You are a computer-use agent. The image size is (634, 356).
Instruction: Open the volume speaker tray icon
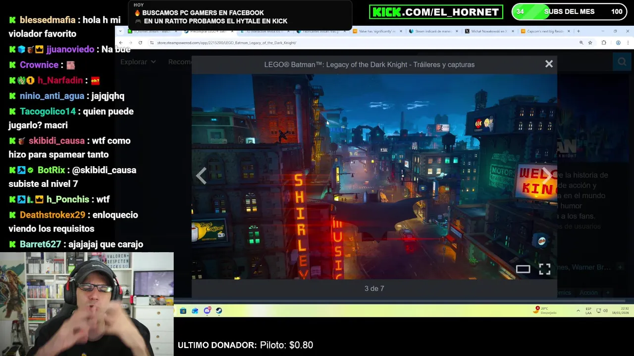605,311
